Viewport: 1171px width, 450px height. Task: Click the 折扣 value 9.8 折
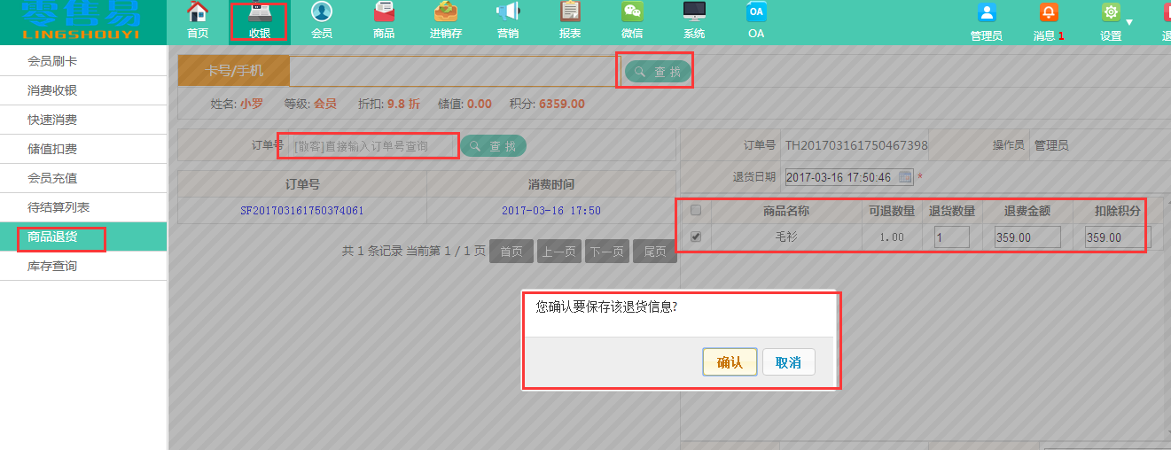point(403,104)
